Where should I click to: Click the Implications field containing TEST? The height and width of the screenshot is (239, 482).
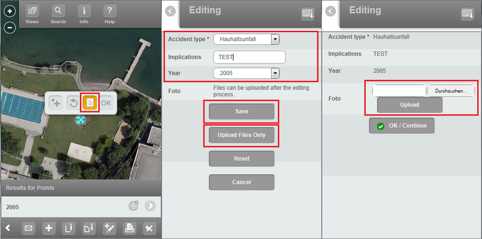coord(249,57)
